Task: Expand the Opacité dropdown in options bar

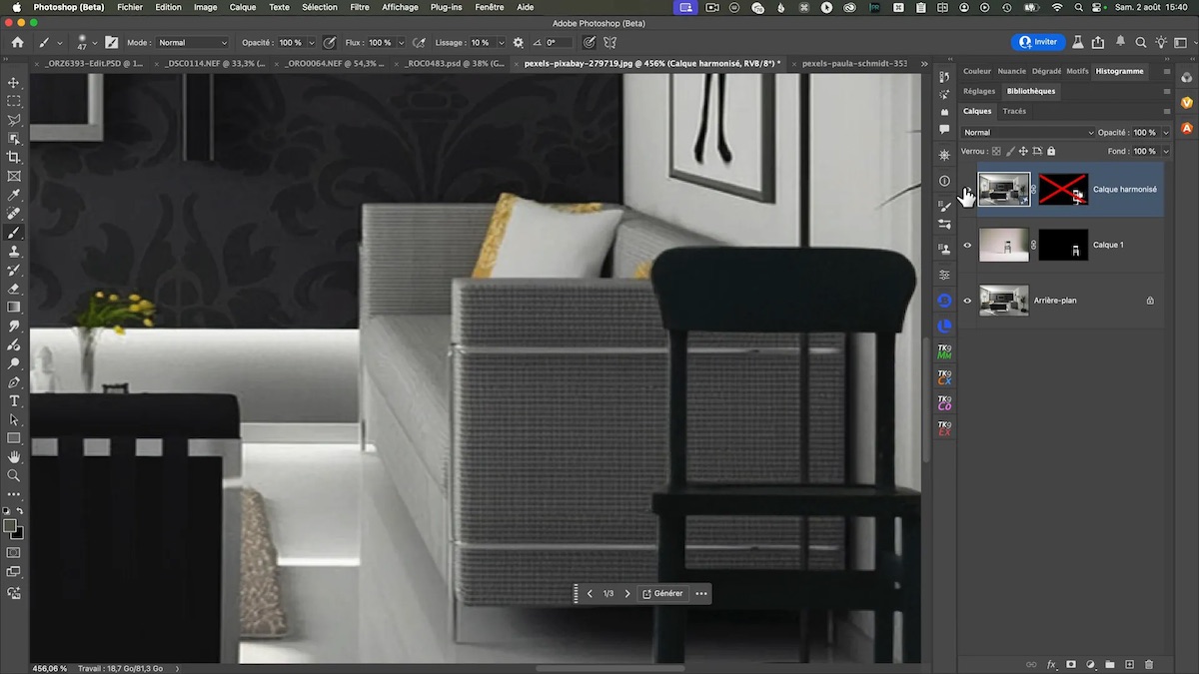Action: pyautogui.click(x=311, y=43)
